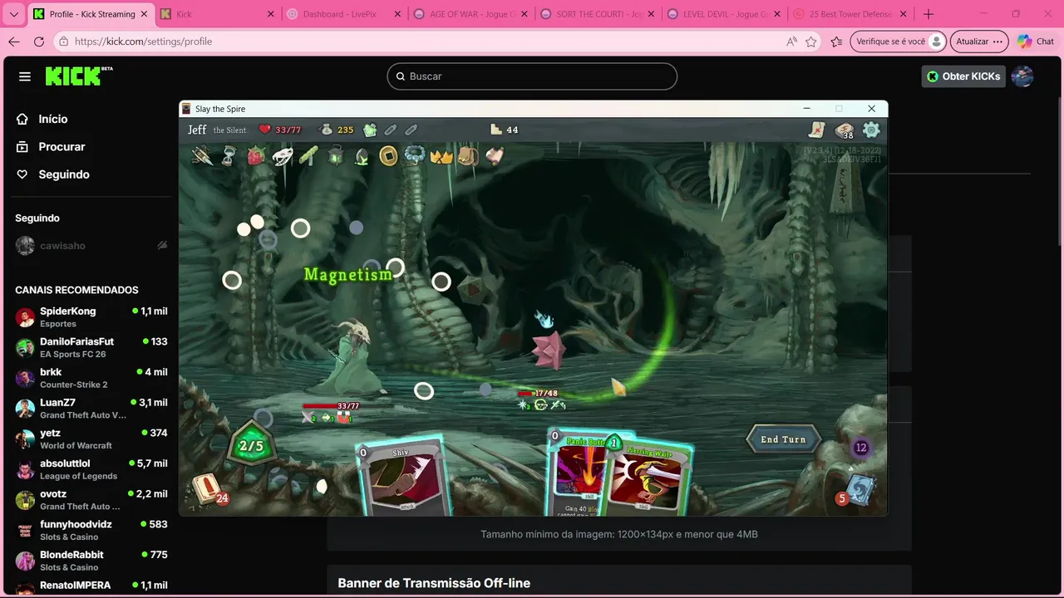Open the deck view icon showing 38
Screen dimensions: 1064x598
pyautogui.click(x=845, y=130)
